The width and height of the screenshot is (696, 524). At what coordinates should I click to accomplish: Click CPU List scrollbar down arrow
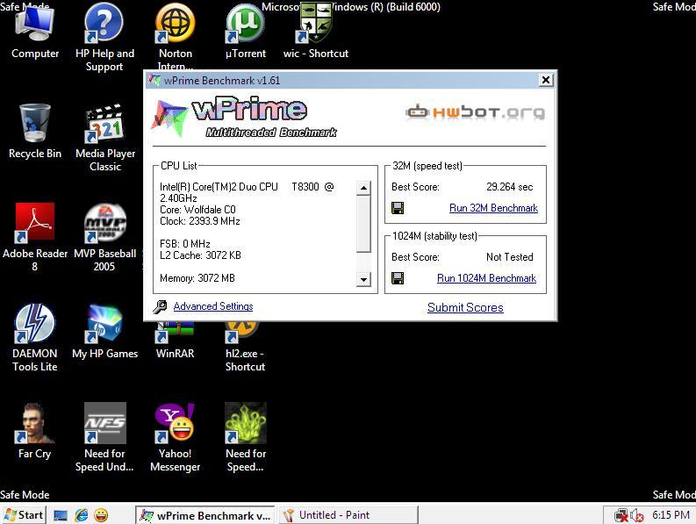[x=363, y=279]
